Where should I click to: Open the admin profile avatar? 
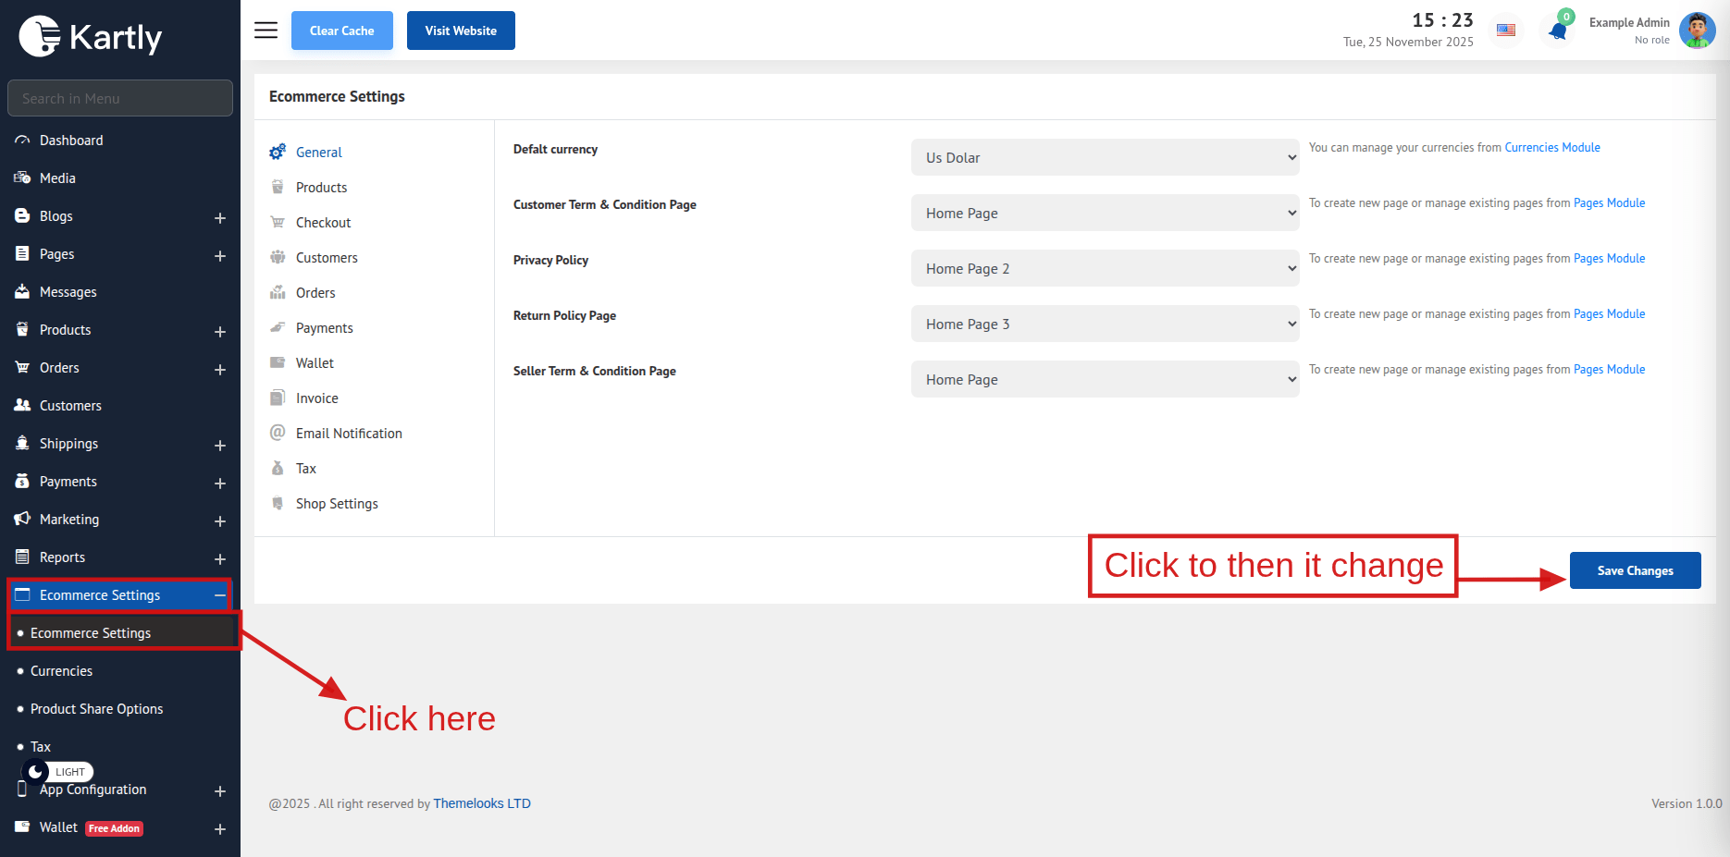1697,31
